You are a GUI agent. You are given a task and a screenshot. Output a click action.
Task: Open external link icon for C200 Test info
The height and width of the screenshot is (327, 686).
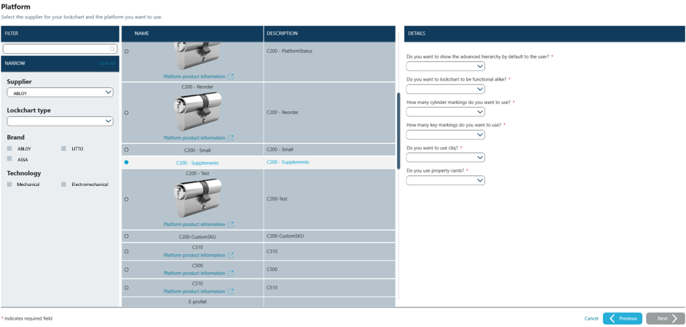pyautogui.click(x=231, y=225)
